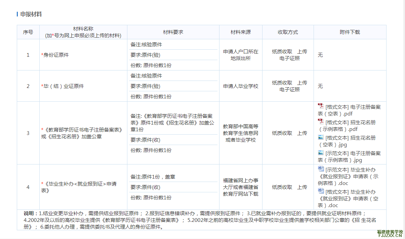Image resolution: width=405 pixels, height=239 pixels.
Task: Click the 申报材料 section heading
Action: [x=31, y=14]
